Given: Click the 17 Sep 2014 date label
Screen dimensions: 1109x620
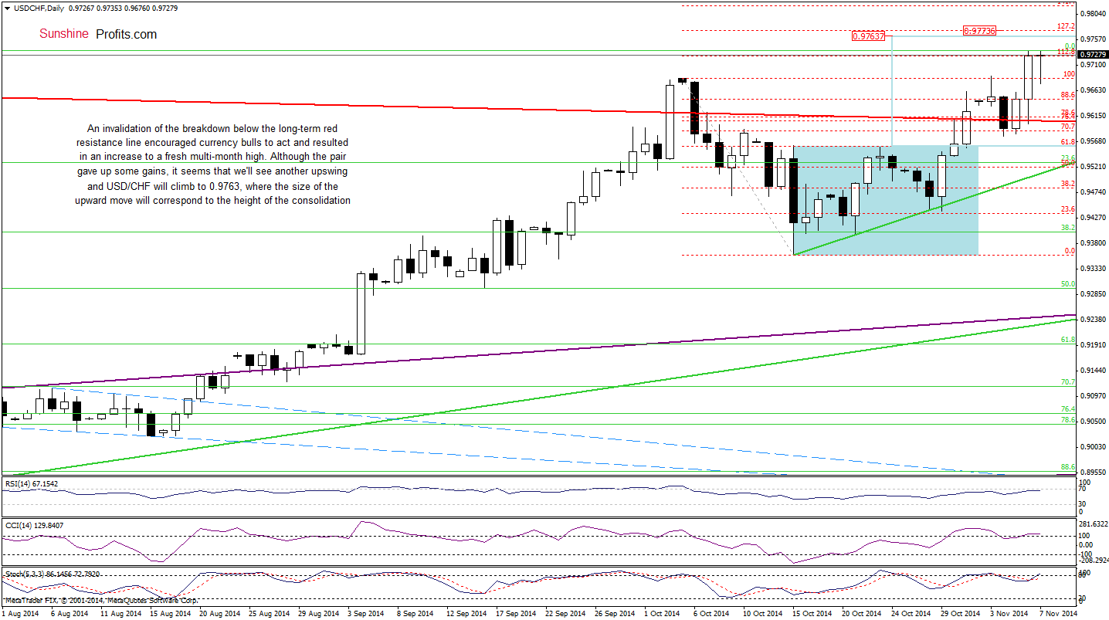Looking at the screenshot, I should (x=514, y=614).
